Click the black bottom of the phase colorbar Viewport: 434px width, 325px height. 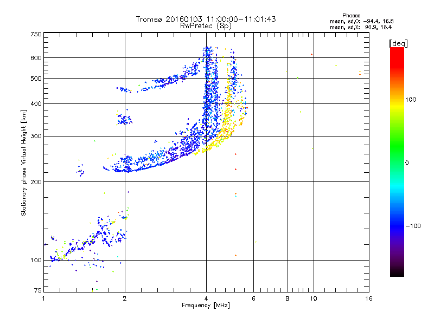pyautogui.click(x=397, y=272)
